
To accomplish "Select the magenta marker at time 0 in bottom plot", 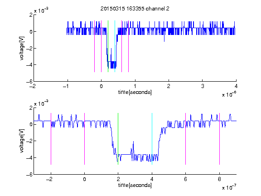I will tap(84, 139).
